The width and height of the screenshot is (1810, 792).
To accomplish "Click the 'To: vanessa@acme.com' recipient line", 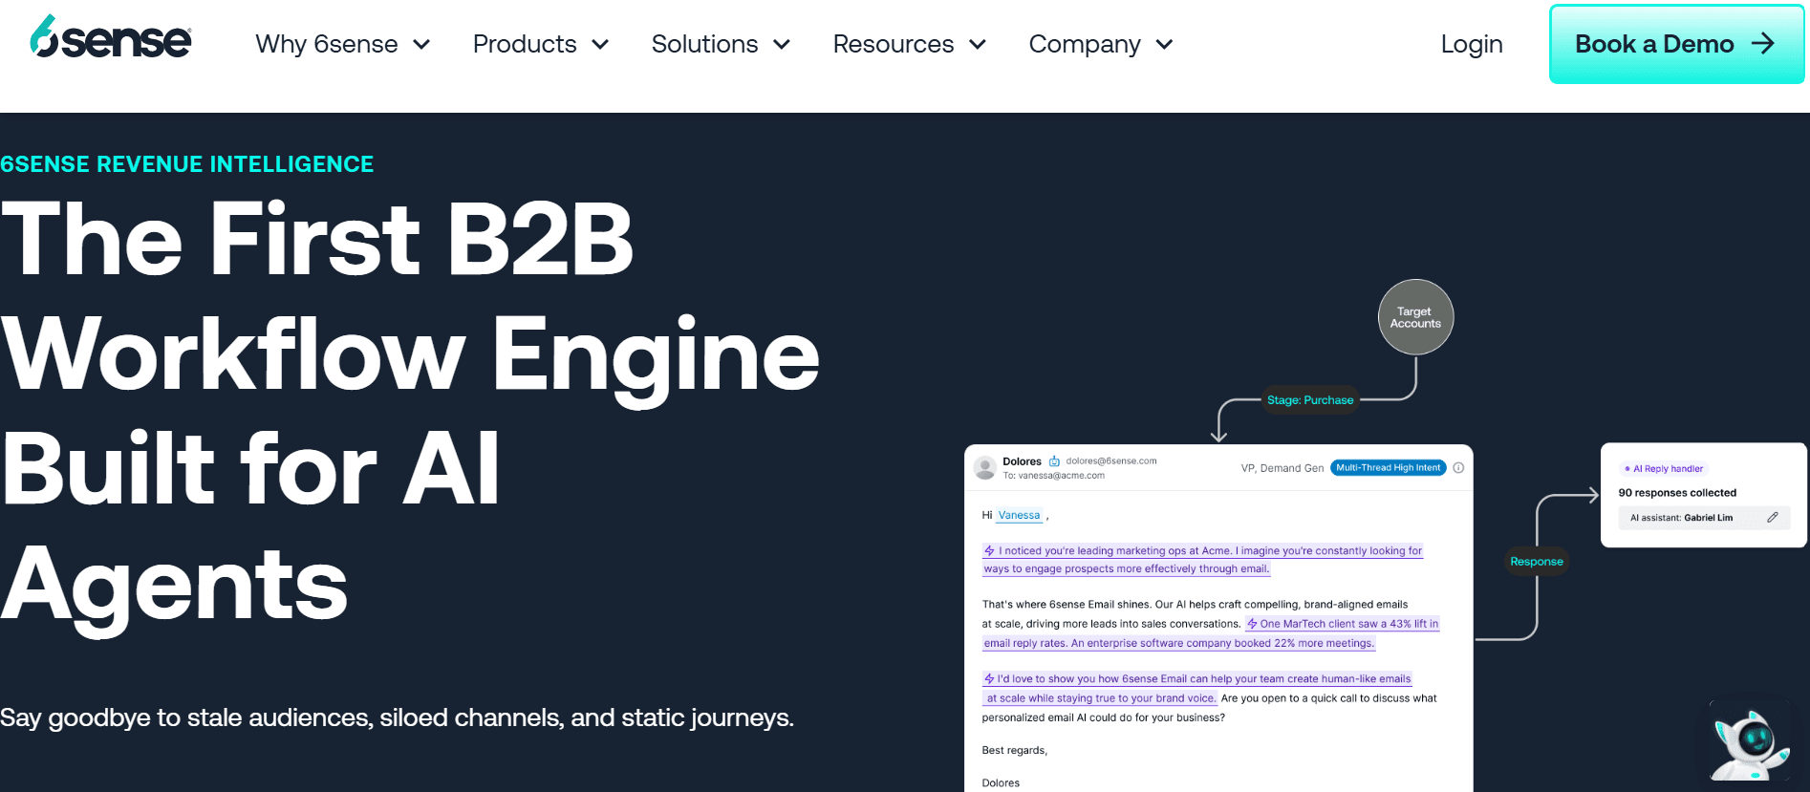I will [1053, 476].
